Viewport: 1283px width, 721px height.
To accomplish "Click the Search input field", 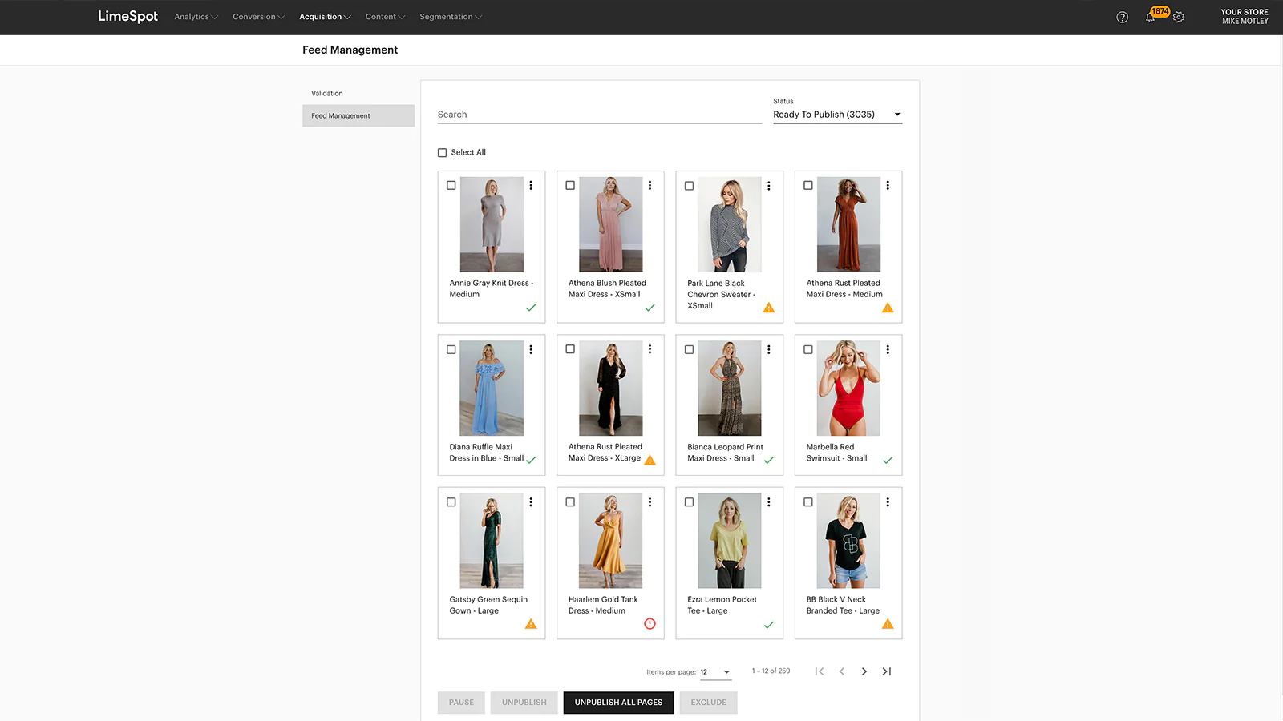I will (x=599, y=115).
